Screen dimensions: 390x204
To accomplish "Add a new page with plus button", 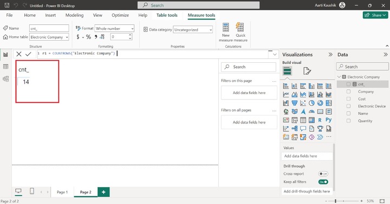I will (x=103, y=192).
